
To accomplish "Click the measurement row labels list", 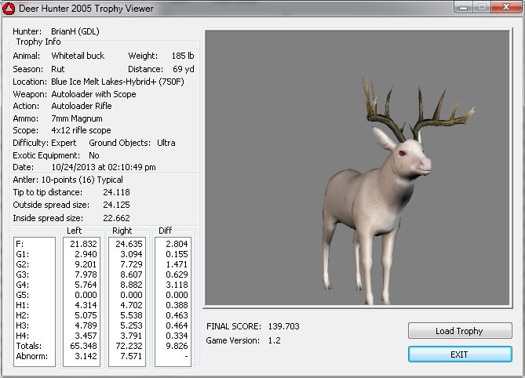I will (35, 302).
